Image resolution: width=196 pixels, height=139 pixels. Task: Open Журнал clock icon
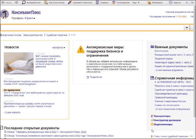click(170, 2)
